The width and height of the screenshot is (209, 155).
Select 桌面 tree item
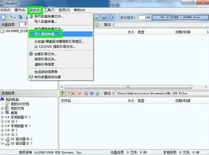coord(14,113)
